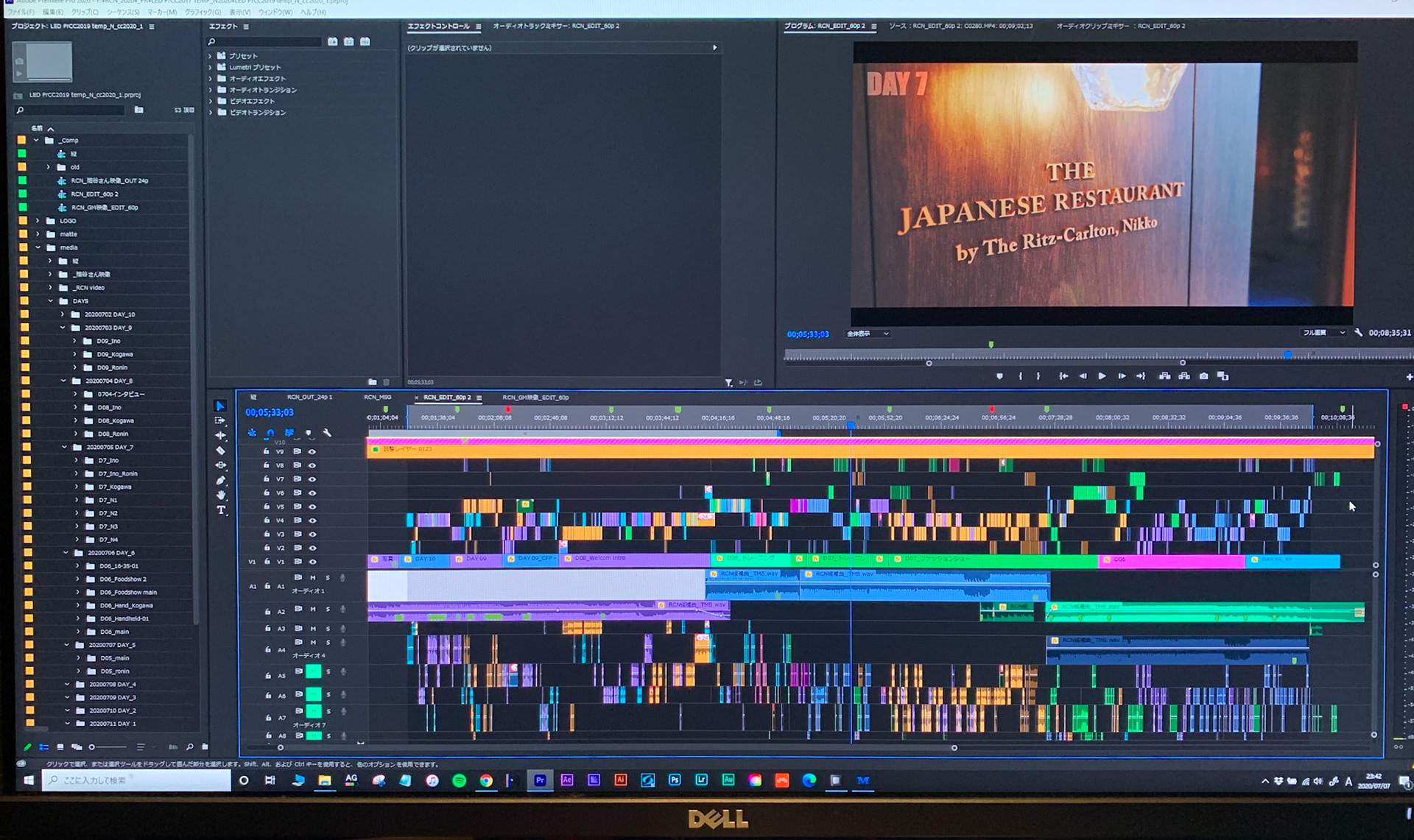
Task: Type in the Windows taskbar search box
Action: tap(137, 780)
